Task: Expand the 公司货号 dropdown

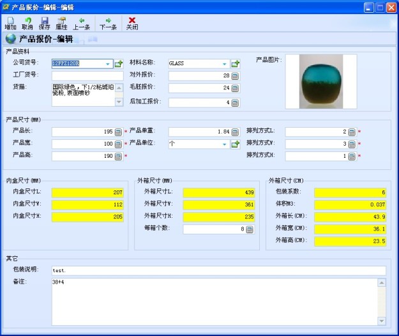Action: pyautogui.click(x=108, y=64)
